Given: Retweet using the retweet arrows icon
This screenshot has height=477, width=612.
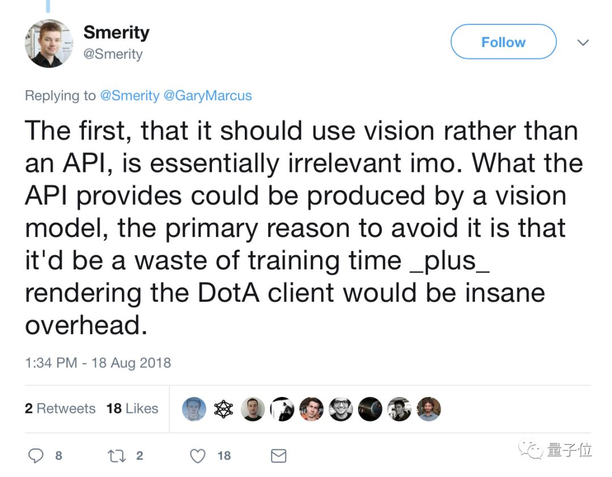Looking at the screenshot, I should 117,455.
